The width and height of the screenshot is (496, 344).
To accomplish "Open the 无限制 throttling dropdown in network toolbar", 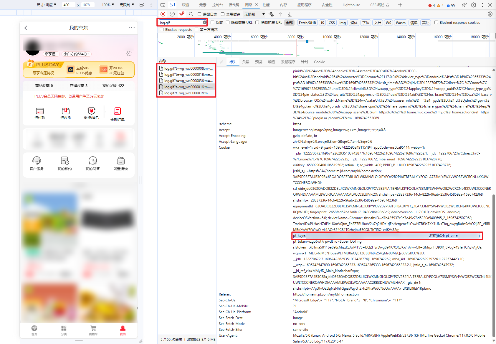I will [254, 14].
